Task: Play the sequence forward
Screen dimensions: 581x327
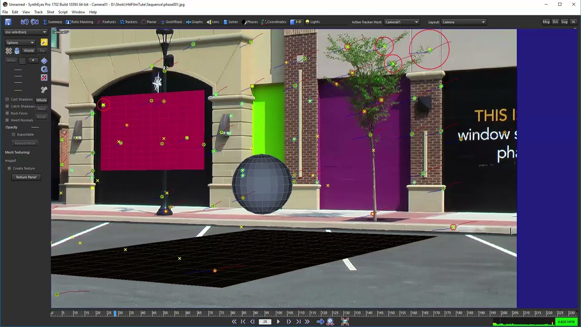Action: (278, 322)
